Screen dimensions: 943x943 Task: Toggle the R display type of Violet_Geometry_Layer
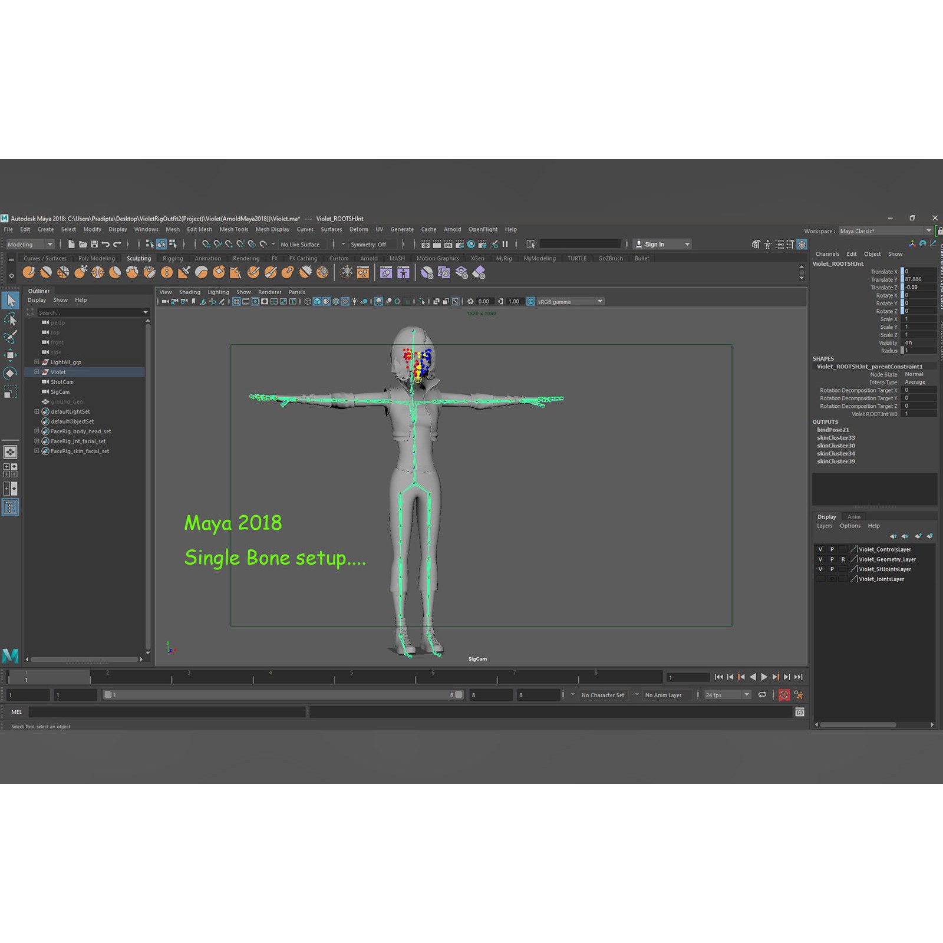tap(843, 559)
